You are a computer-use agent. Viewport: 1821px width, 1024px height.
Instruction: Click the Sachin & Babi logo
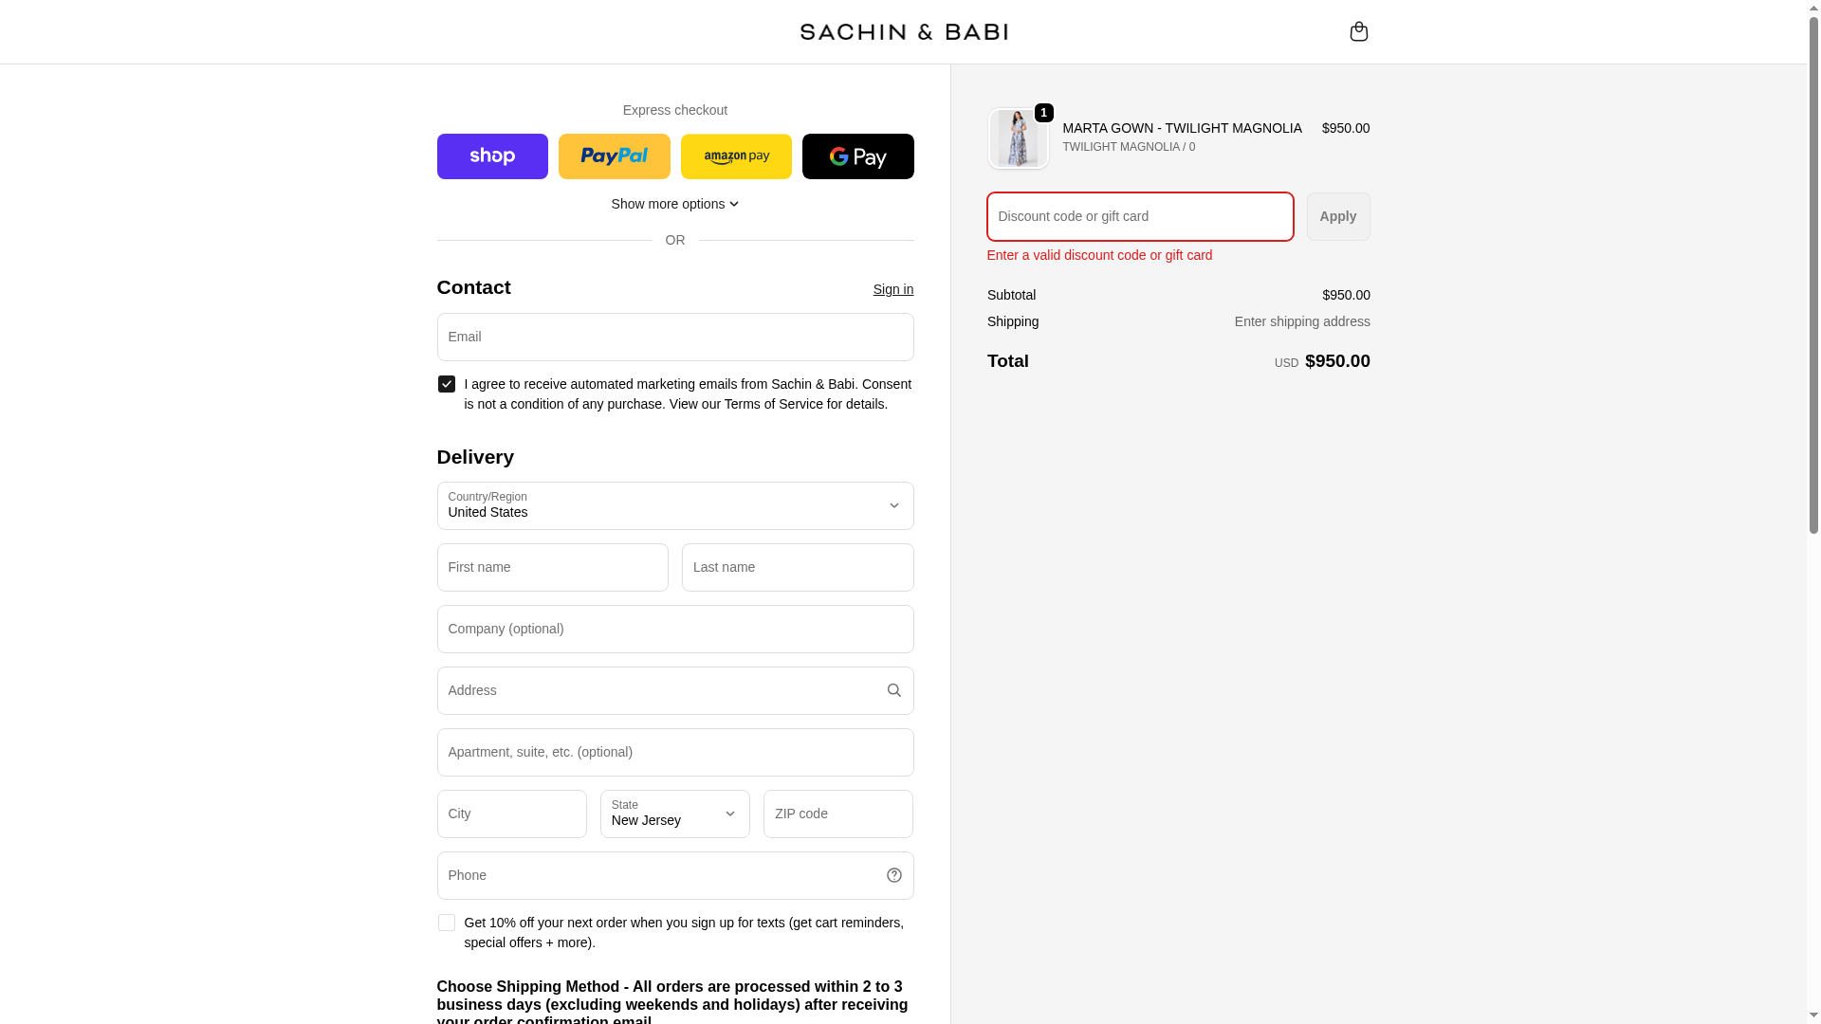coord(903,32)
